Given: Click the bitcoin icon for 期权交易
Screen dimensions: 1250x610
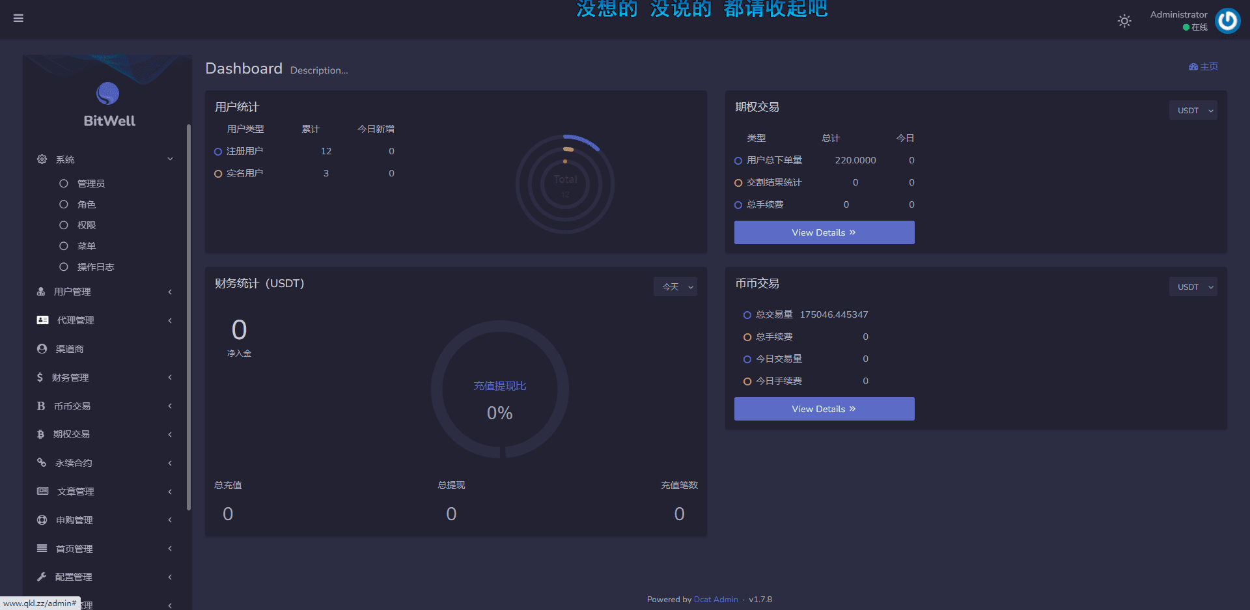Looking at the screenshot, I should 40,434.
